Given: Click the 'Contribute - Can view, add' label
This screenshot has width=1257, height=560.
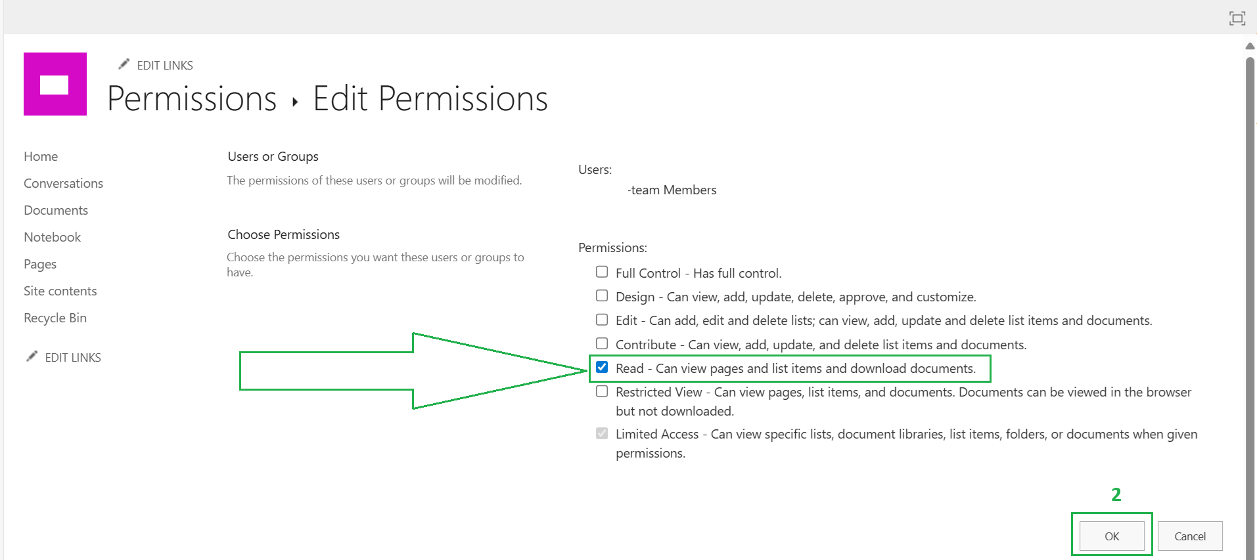Looking at the screenshot, I should [821, 345].
